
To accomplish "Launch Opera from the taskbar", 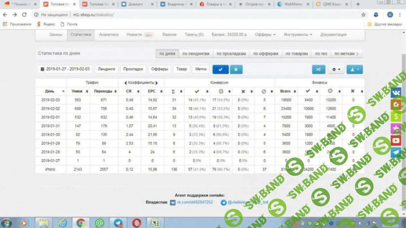I will click(x=136, y=222).
